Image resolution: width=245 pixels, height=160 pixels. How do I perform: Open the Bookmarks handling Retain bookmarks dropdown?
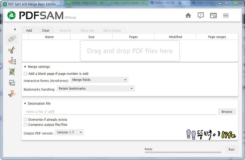[96, 89]
